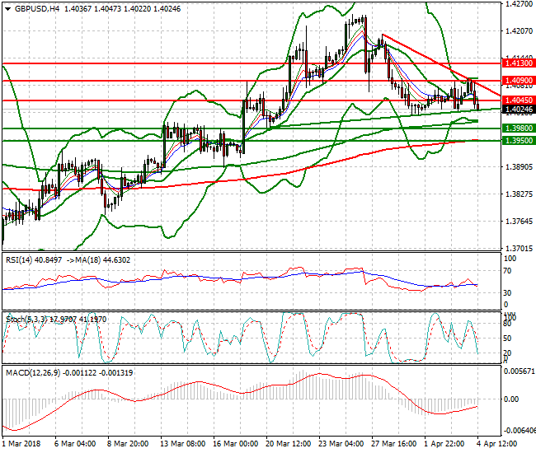Click the 23 Mar 04:00 time label
This screenshot has height=453, width=536.
pos(341,444)
